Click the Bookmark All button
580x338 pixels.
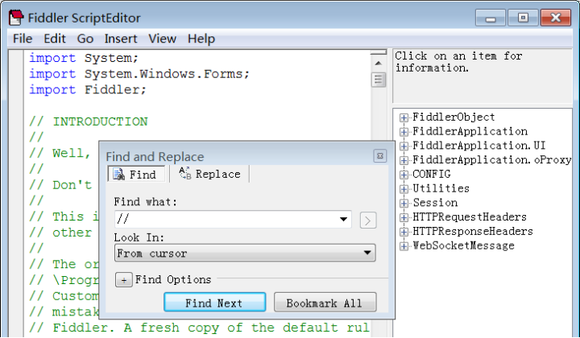325,303
